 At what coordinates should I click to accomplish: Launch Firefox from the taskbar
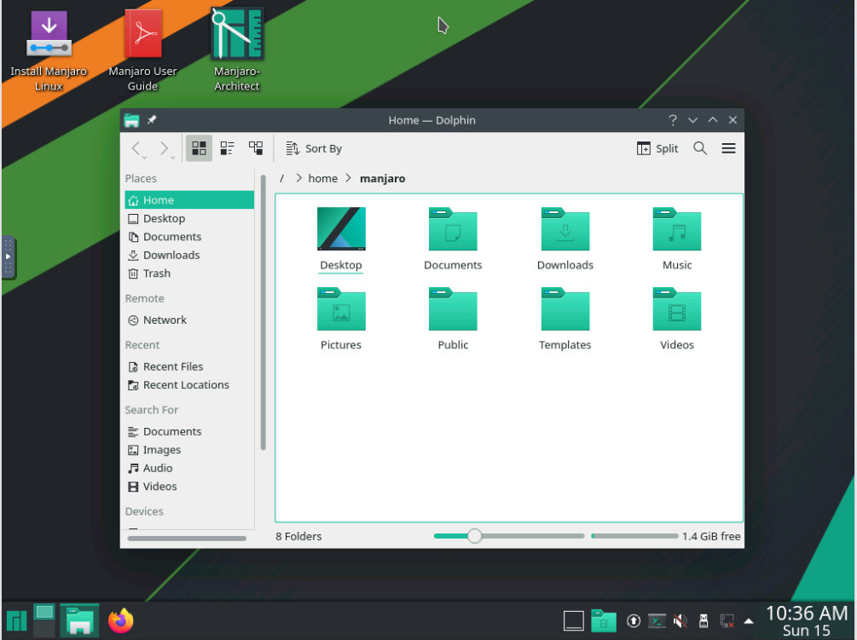(x=121, y=621)
